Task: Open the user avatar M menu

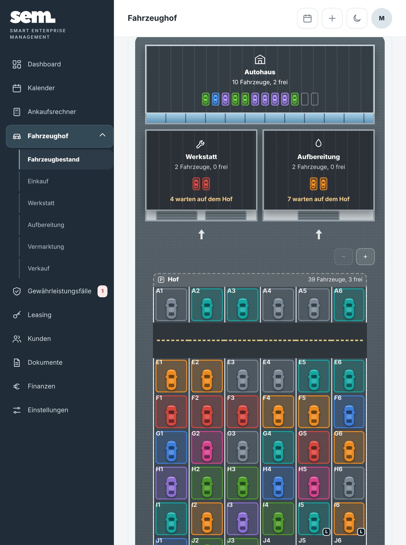Action: [382, 18]
